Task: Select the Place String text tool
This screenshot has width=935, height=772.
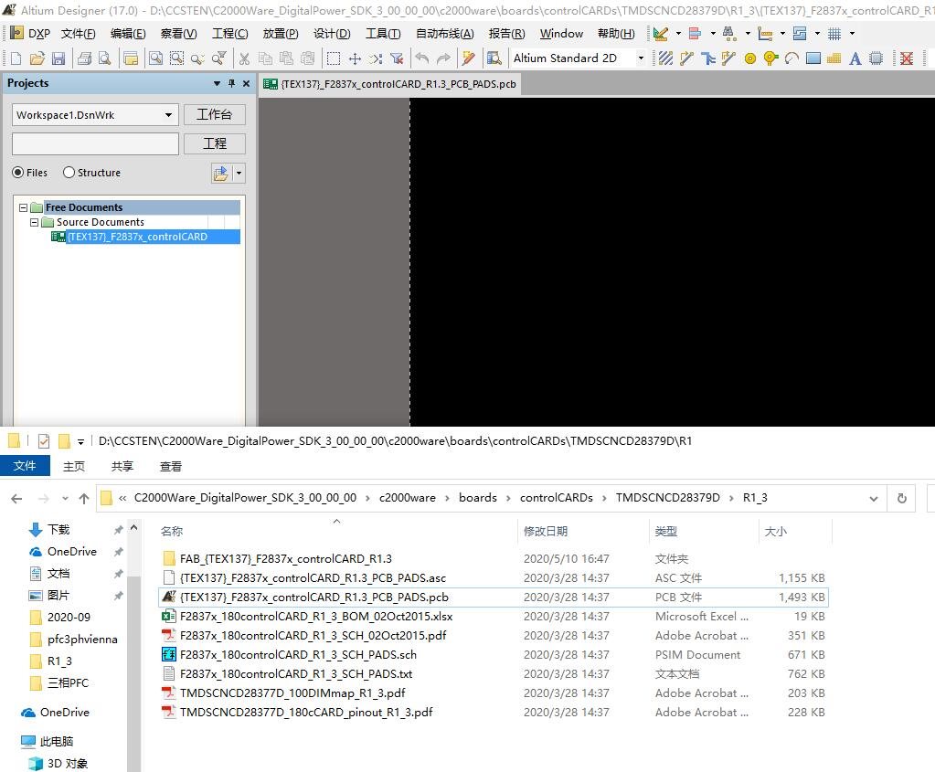Action: pyautogui.click(x=855, y=58)
